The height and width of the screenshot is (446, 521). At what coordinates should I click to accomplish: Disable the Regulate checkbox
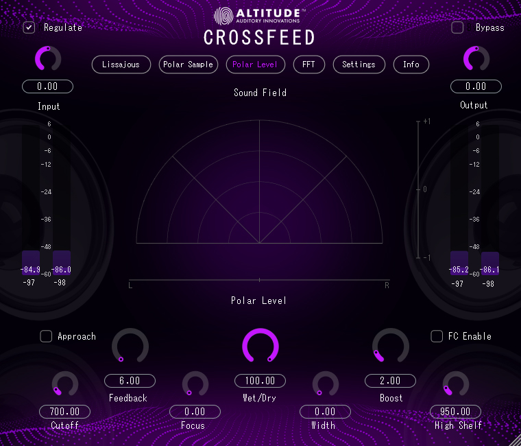tap(29, 27)
